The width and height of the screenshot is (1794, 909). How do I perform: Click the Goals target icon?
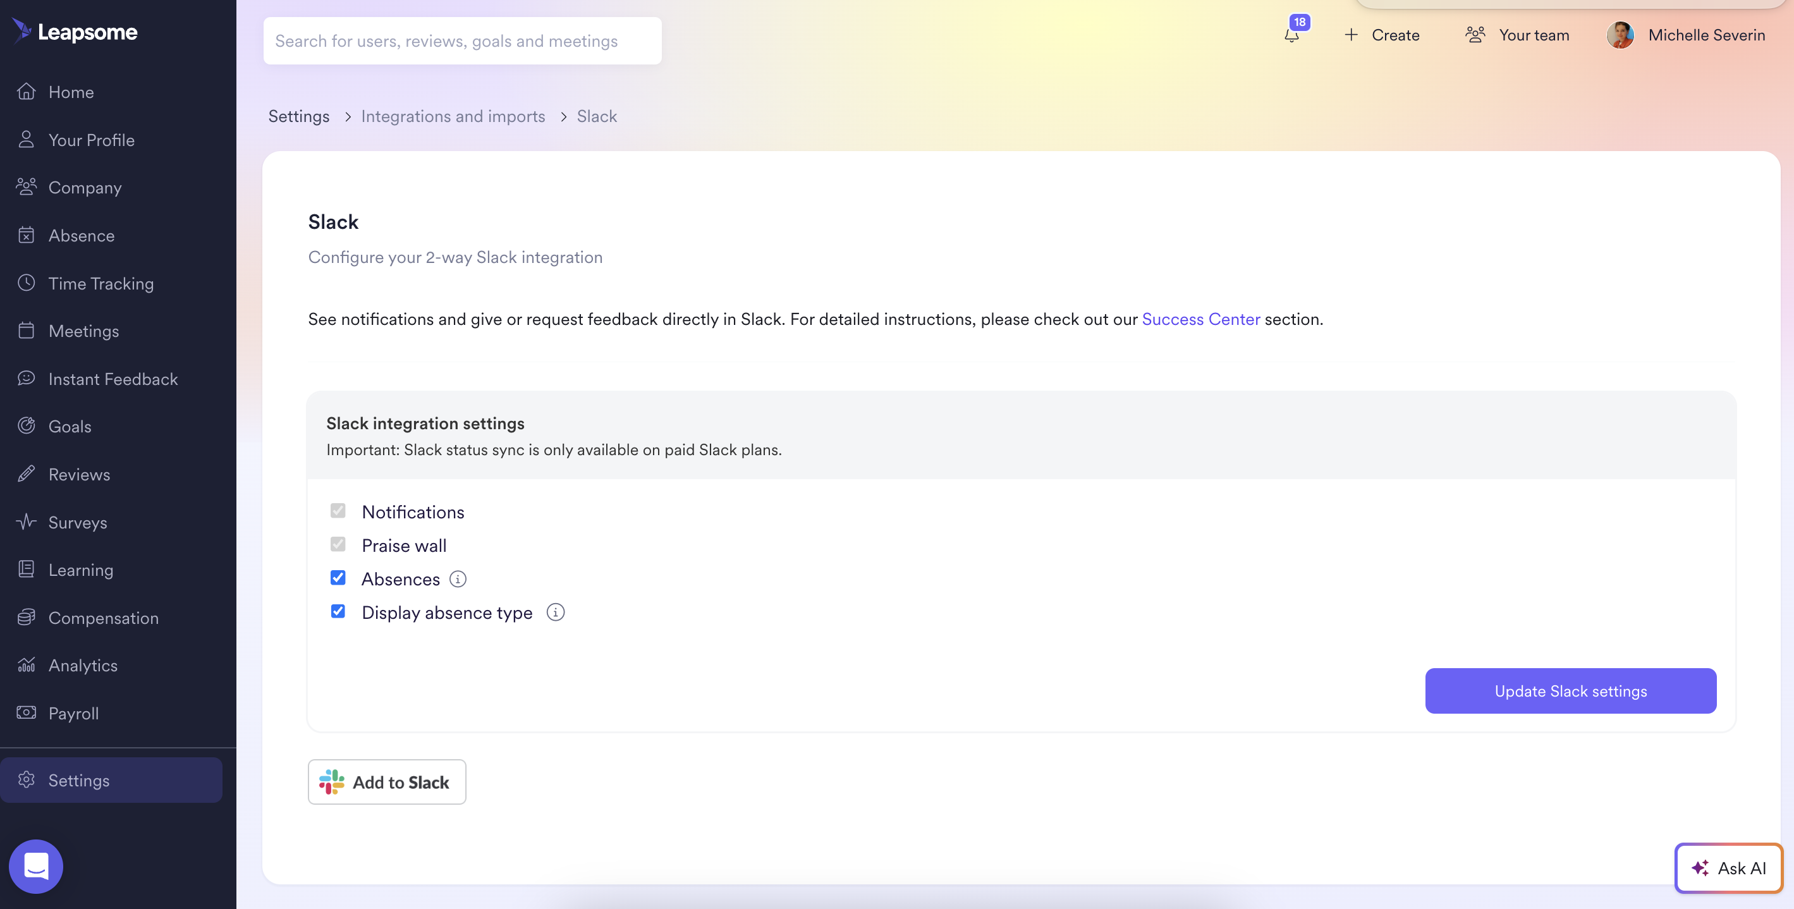(x=27, y=425)
